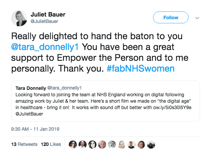Open Juliet Bauer's profile photo
The image size is (203, 152).
pyautogui.click(x=19, y=18)
